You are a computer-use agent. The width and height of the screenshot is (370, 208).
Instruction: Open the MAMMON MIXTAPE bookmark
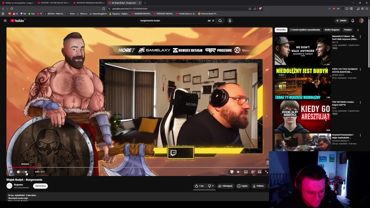click(141, 14)
